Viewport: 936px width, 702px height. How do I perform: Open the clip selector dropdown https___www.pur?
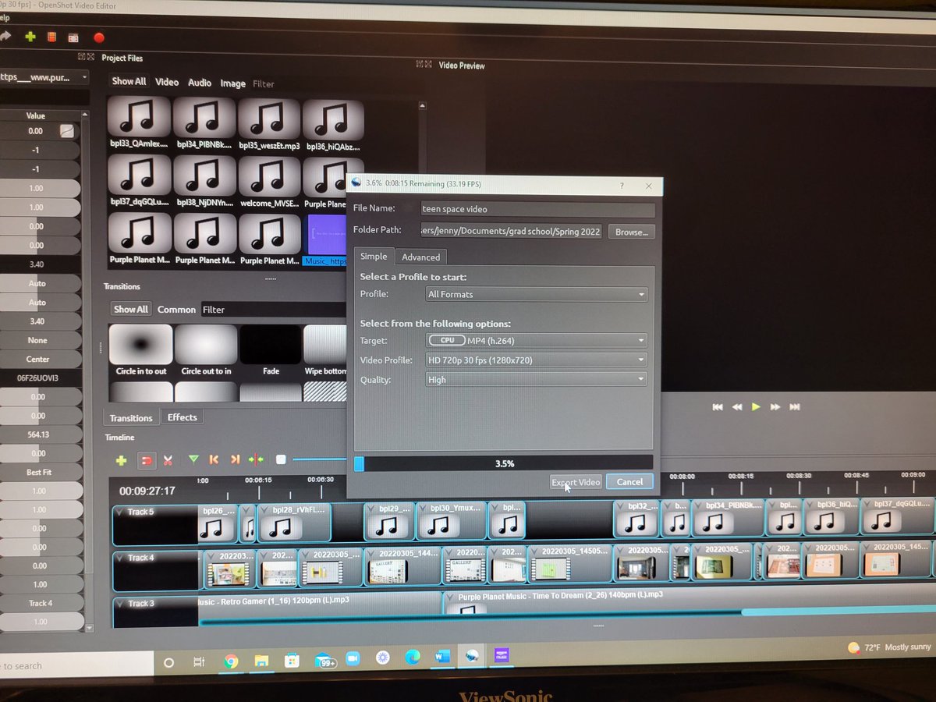coord(44,77)
